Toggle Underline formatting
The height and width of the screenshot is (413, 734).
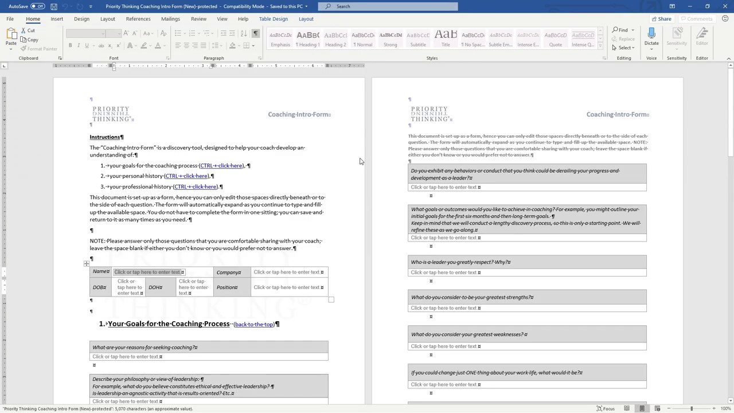click(87, 45)
